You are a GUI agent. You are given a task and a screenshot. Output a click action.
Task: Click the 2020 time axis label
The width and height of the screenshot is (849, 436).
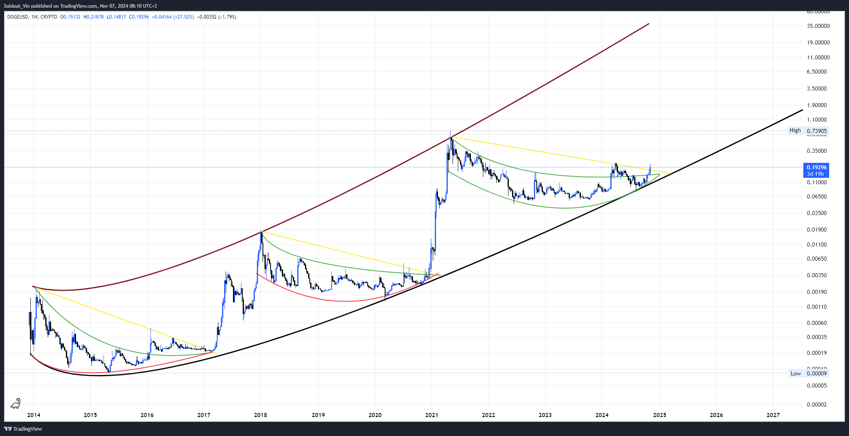(375, 415)
